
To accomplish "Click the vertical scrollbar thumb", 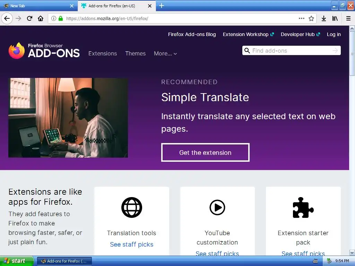I will coord(352,54).
